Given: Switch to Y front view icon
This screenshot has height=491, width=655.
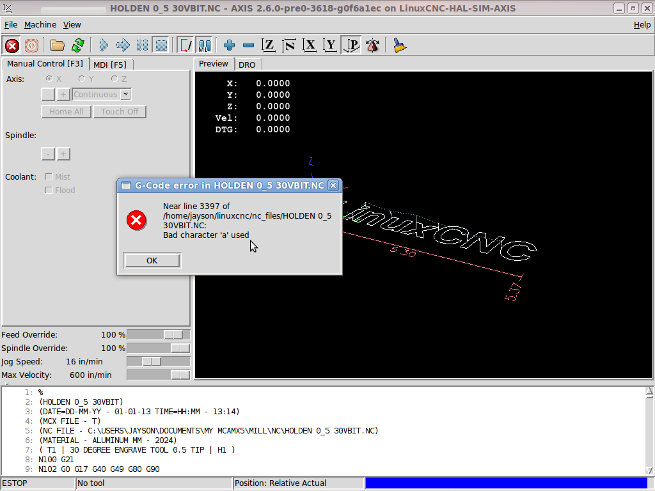Looking at the screenshot, I should pos(330,45).
